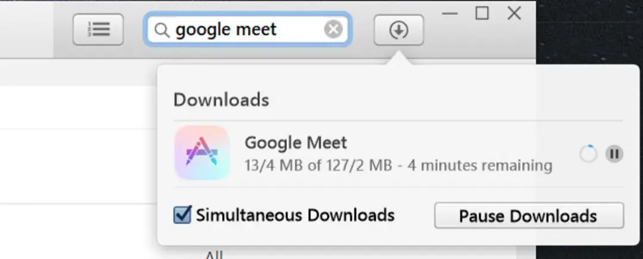Image resolution: width=643 pixels, height=259 pixels.
Task: Select the partially visible All label
Action: click(214, 255)
